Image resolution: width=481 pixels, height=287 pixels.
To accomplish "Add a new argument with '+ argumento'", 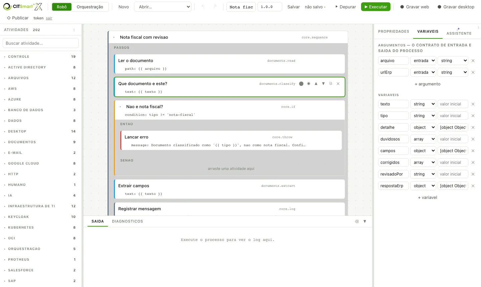I will point(428,84).
